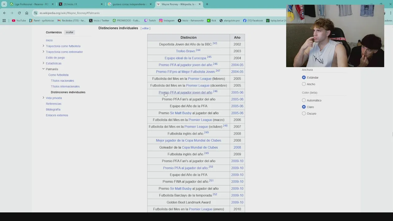This screenshot has width=393, height=221.
Task: Select Claro color mode
Action: pyautogui.click(x=304, y=107)
